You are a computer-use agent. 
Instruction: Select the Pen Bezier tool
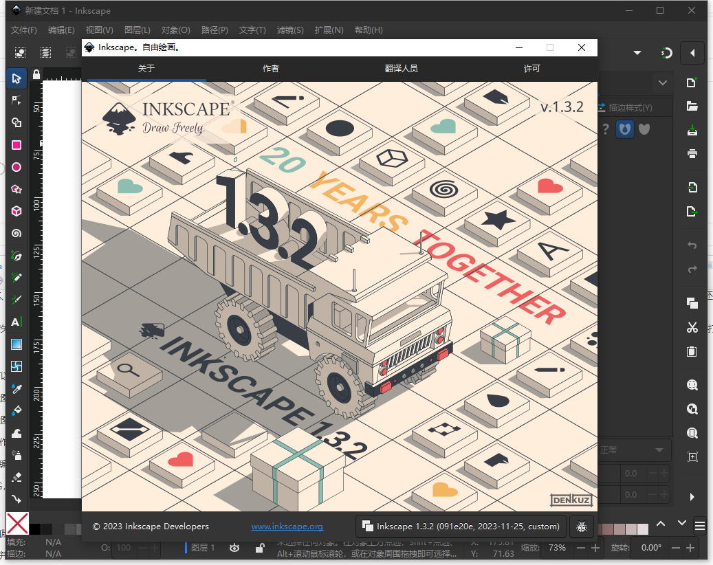[x=17, y=256]
